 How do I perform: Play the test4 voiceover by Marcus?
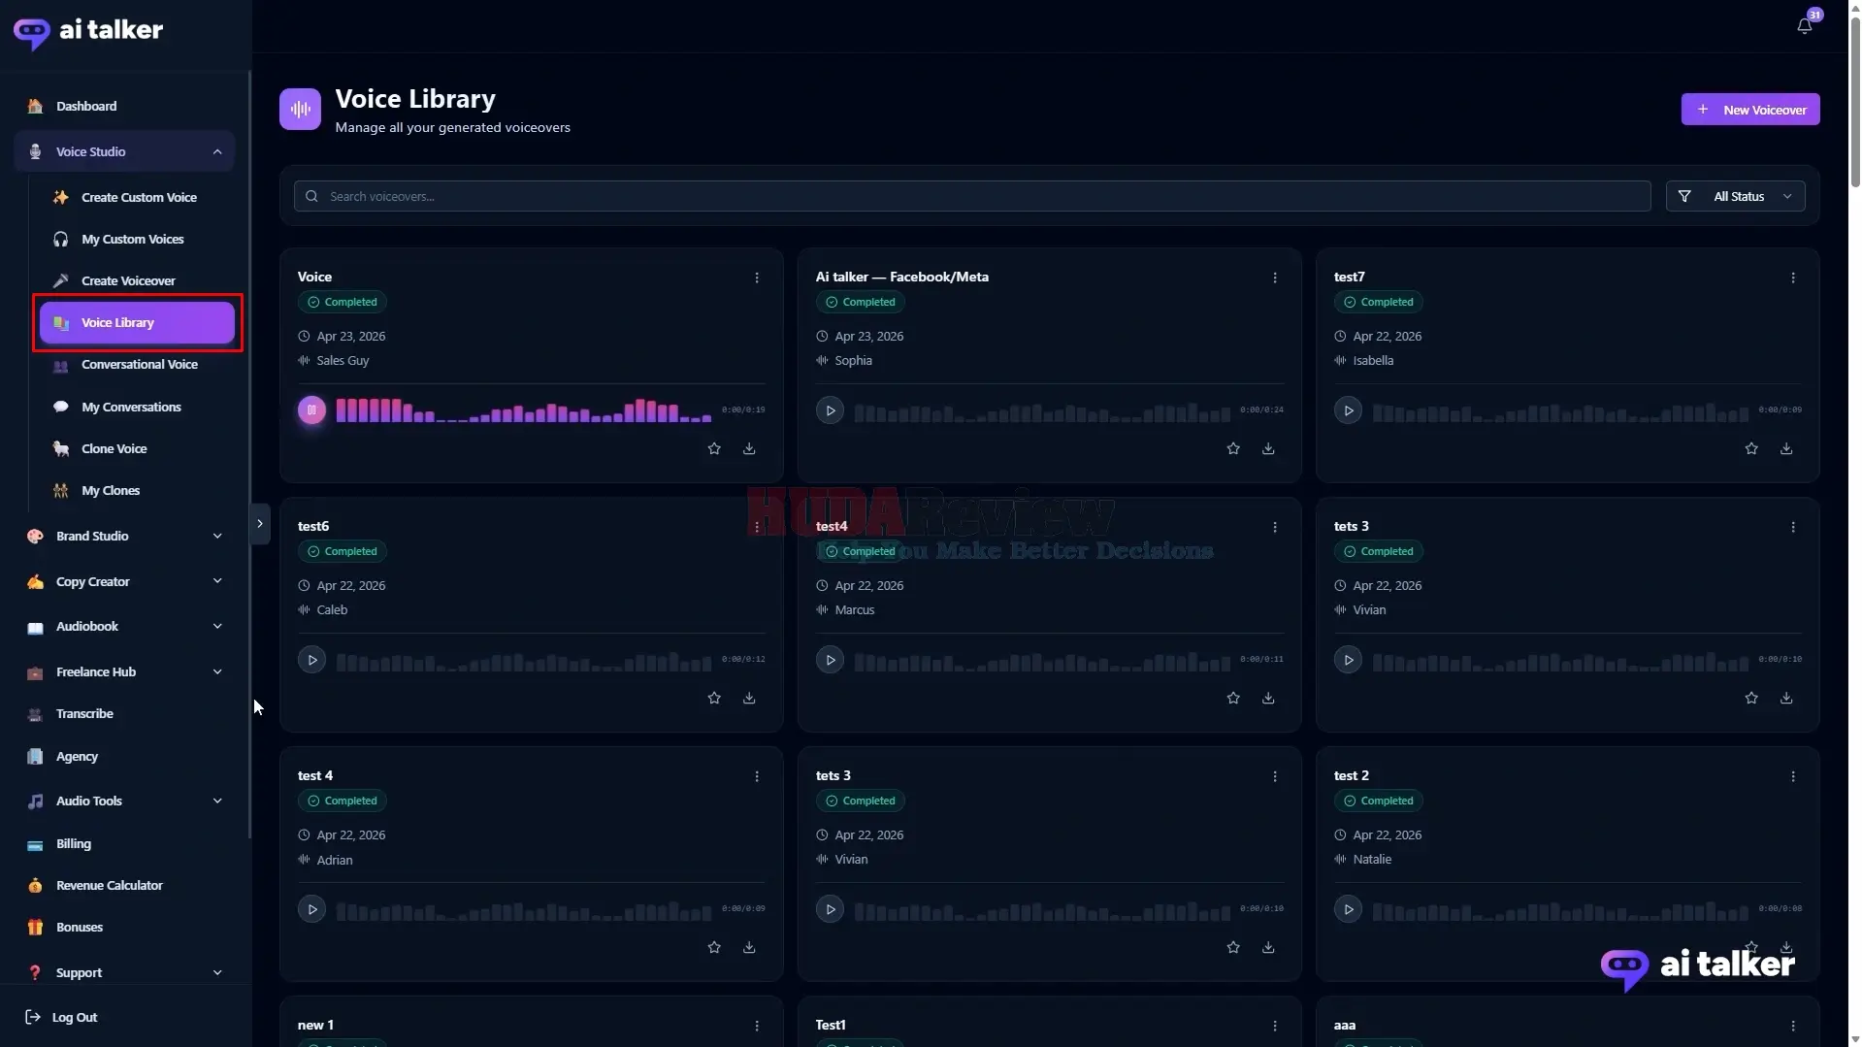coord(830,660)
